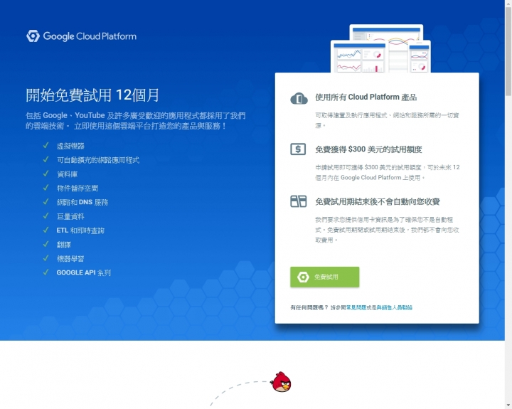The height and width of the screenshot is (409, 512).
Task: Click the list item text 可自動擴充的網路應用程式
Action: pyautogui.click(x=98, y=160)
